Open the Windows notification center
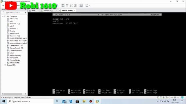Image resolution: width=186 pixels, height=104 pixels. click(182, 101)
